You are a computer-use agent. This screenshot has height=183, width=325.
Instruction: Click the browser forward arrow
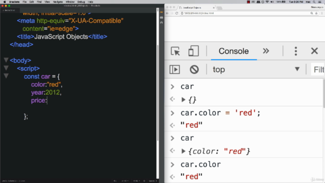pyautogui.click(x=172, y=13)
